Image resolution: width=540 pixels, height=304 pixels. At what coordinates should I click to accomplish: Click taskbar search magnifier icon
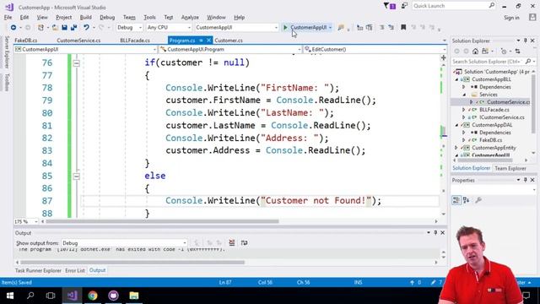(x=30, y=296)
